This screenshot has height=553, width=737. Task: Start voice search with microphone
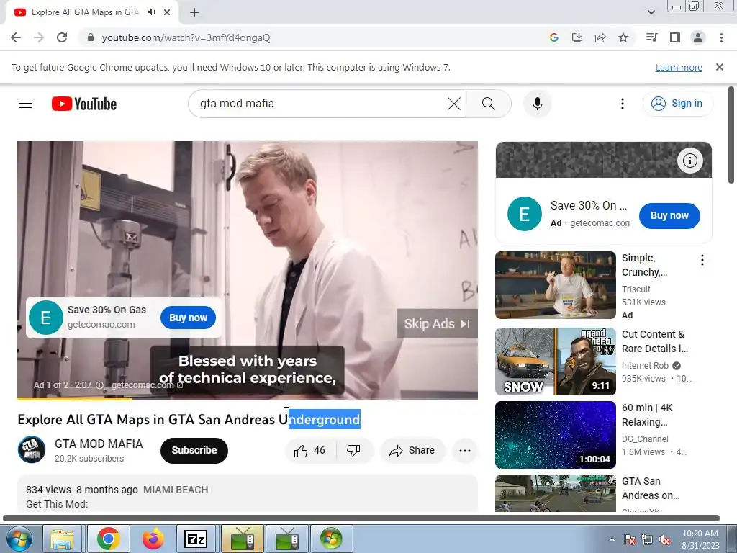click(537, 104)
